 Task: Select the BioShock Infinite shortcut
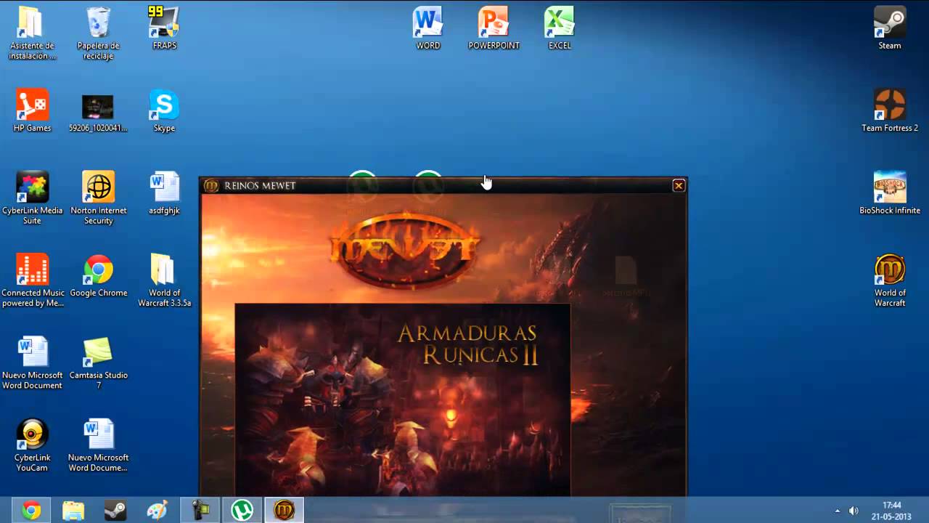click(890, 193)
